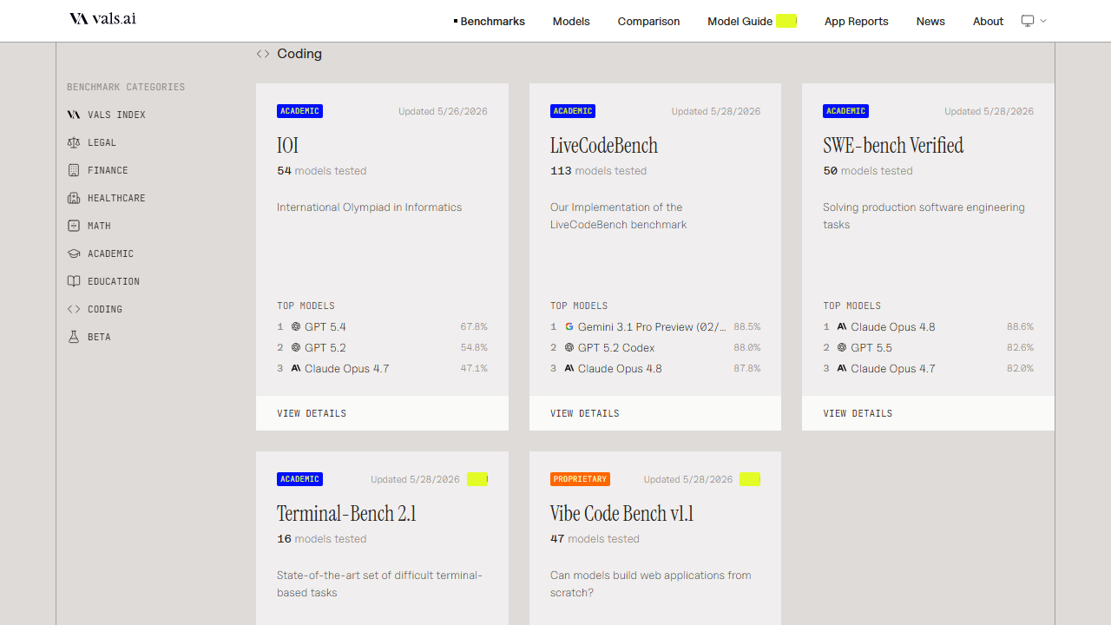The width and height of the screenshot is (1111, 625).
Task: Select the Finance category
Action: (x=98, y=170)
